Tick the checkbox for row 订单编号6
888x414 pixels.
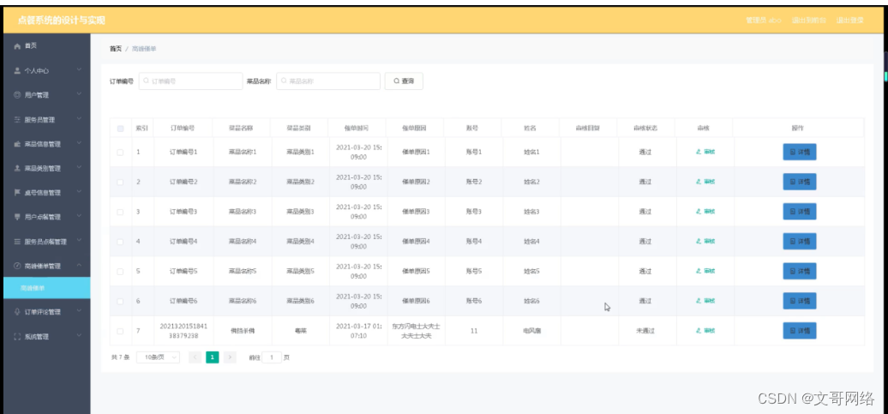120,302
